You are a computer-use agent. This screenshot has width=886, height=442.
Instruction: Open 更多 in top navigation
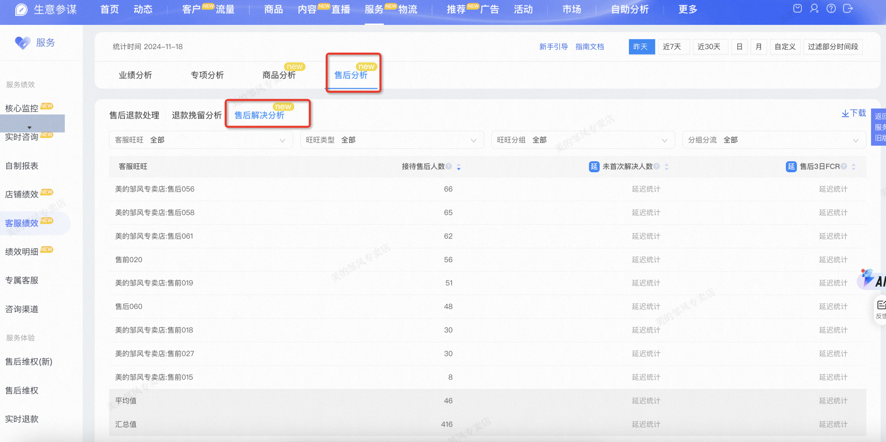click(x=688, y=9)
